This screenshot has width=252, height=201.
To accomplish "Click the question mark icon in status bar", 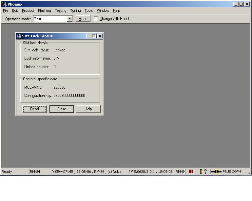I will [205, 172].
